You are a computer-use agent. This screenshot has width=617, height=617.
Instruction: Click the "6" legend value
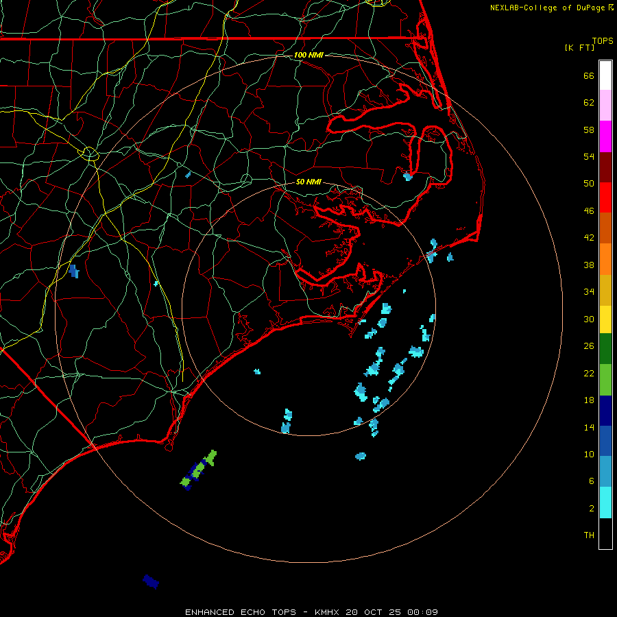click(592, 481)
